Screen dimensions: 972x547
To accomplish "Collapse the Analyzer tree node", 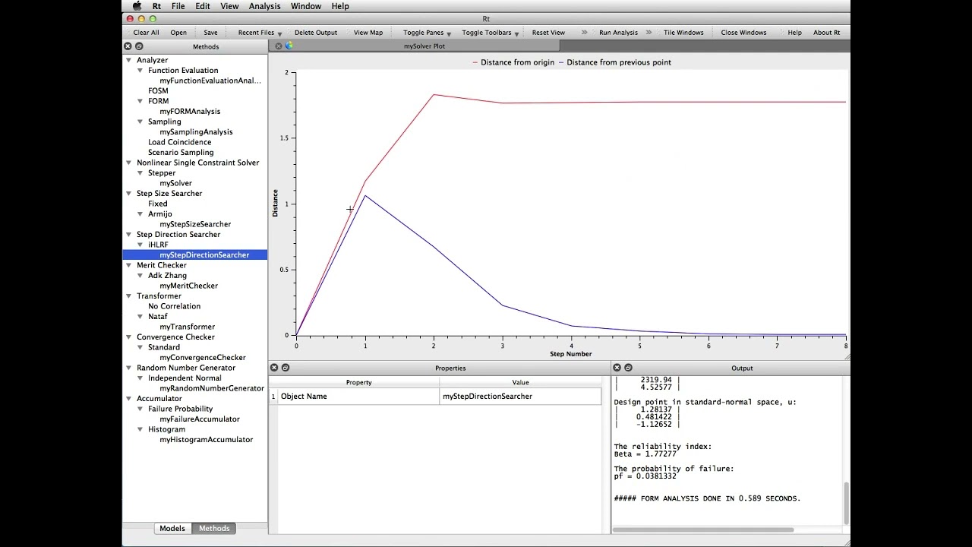I will (129, 60).
